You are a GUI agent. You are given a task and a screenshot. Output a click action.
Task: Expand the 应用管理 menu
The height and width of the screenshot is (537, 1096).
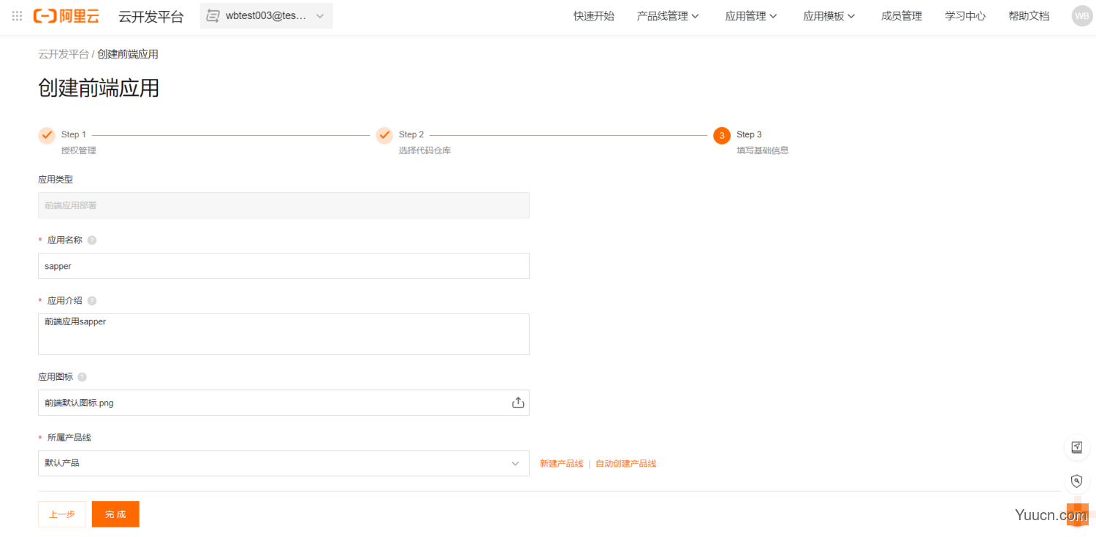pos(750,16)
